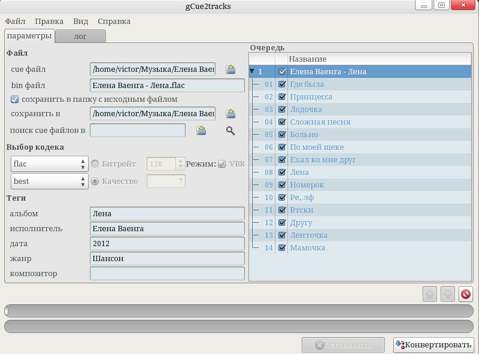Toggle save to source folder checkbox

pos(14,99)
